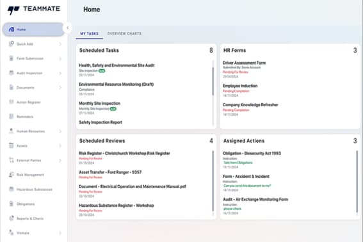Click the Reports & Charts sidebar icon
The image size is (363, 242).
(x=11, y=218)
